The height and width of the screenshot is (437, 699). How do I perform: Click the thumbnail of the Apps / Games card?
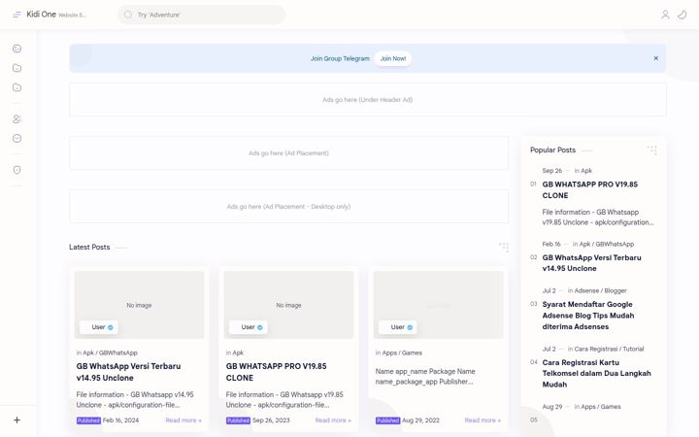pyautogui.click(x=438, y=305)
